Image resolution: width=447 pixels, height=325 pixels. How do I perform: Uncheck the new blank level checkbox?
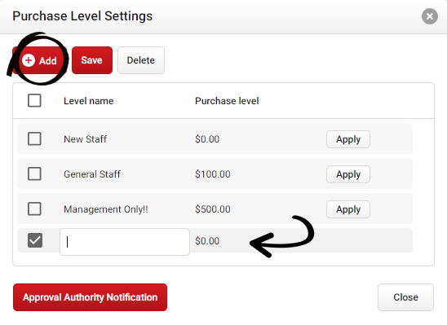(35, 240)
